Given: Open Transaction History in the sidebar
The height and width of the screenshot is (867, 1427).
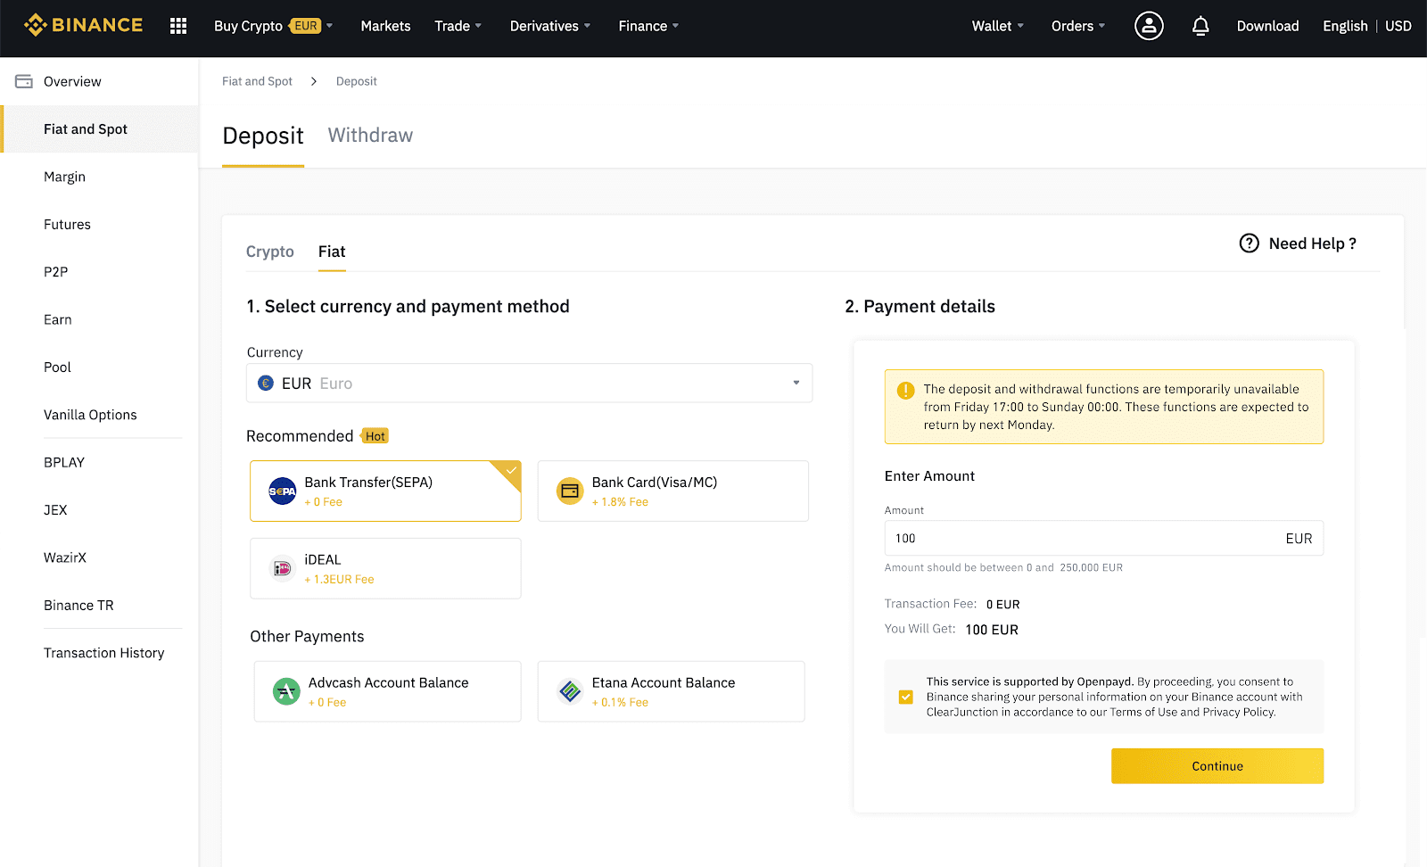Looking at the screenshot, I should point(104,653).
